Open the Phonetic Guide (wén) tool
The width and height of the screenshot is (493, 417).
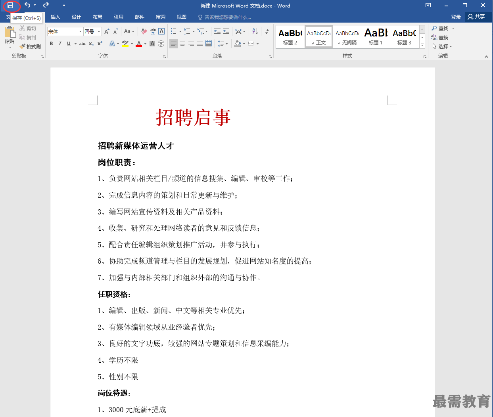(153, 31)
